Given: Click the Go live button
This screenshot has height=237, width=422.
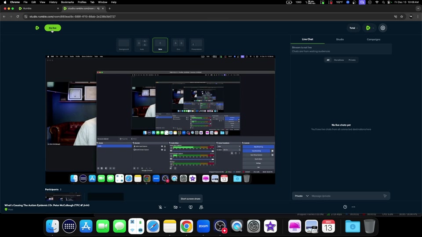Looking at the screenshot, I should click(53, 28).
